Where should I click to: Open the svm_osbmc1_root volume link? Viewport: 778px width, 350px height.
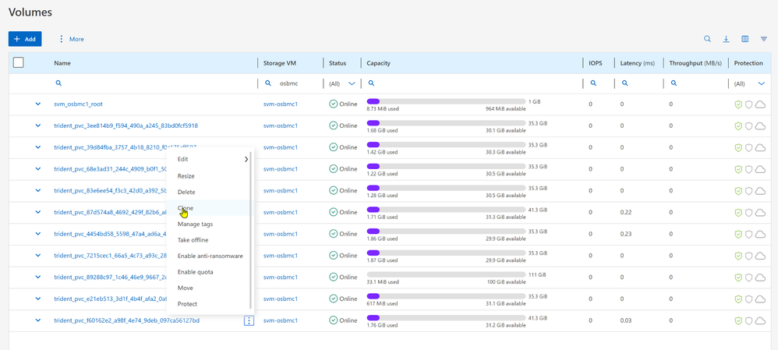[78, 104]
